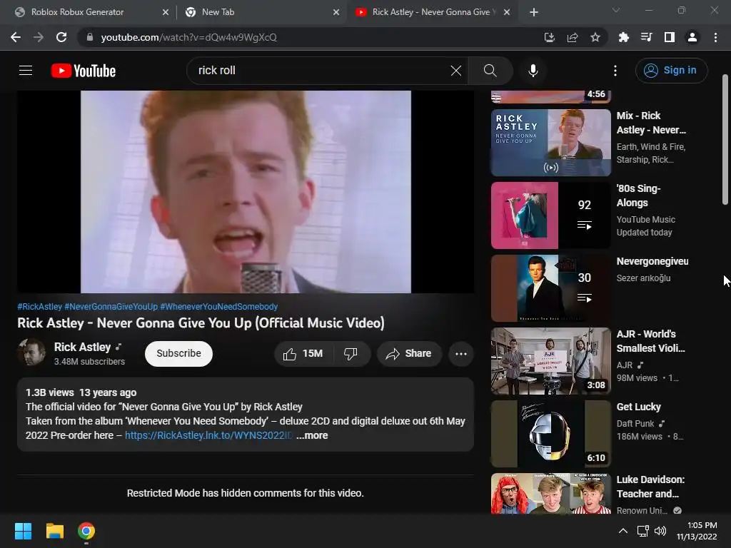Image resolution: width=731 pixels, height=548 pixels.
Task: View site info padlock icon
Action: click(x=90, y=37)
